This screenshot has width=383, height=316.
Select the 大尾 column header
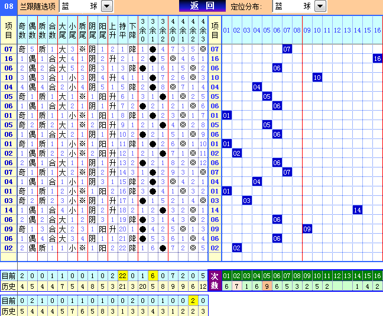click(x=62, y=30)
